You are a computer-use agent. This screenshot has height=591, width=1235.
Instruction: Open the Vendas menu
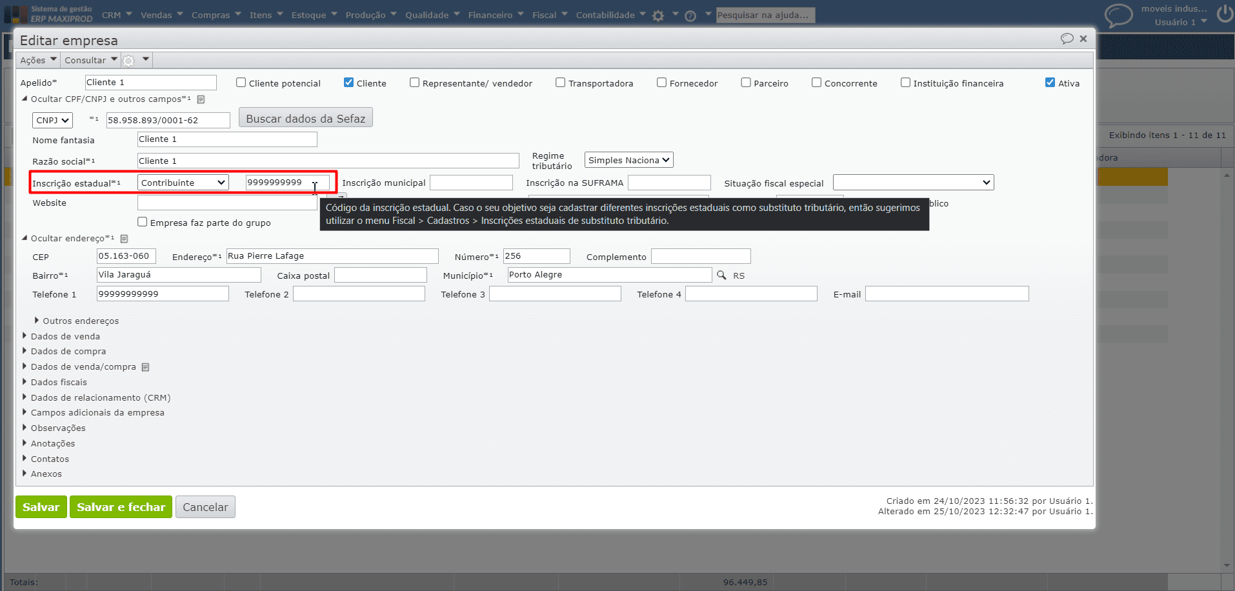[x=162, y=15]
